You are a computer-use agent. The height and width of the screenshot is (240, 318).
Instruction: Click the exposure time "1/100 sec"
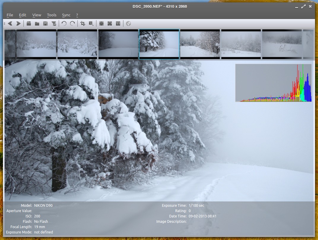(196, 206)
